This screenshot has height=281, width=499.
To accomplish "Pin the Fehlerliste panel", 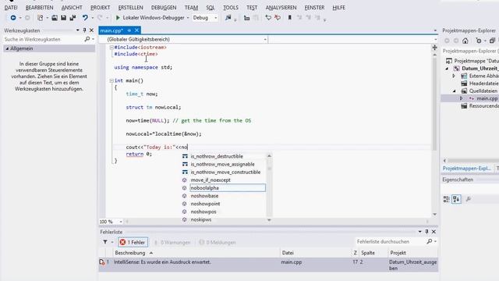I will tap(426, 232).
